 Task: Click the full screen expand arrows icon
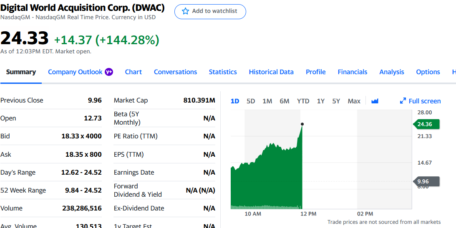pyautogui.click(x=403, y=101)
